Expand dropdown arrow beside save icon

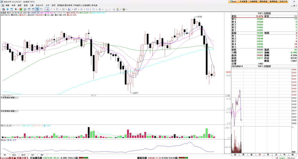127,9
